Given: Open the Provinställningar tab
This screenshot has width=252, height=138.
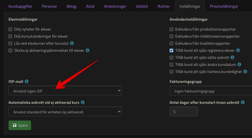Looking at the screenshot, I should tap(224, 6).
